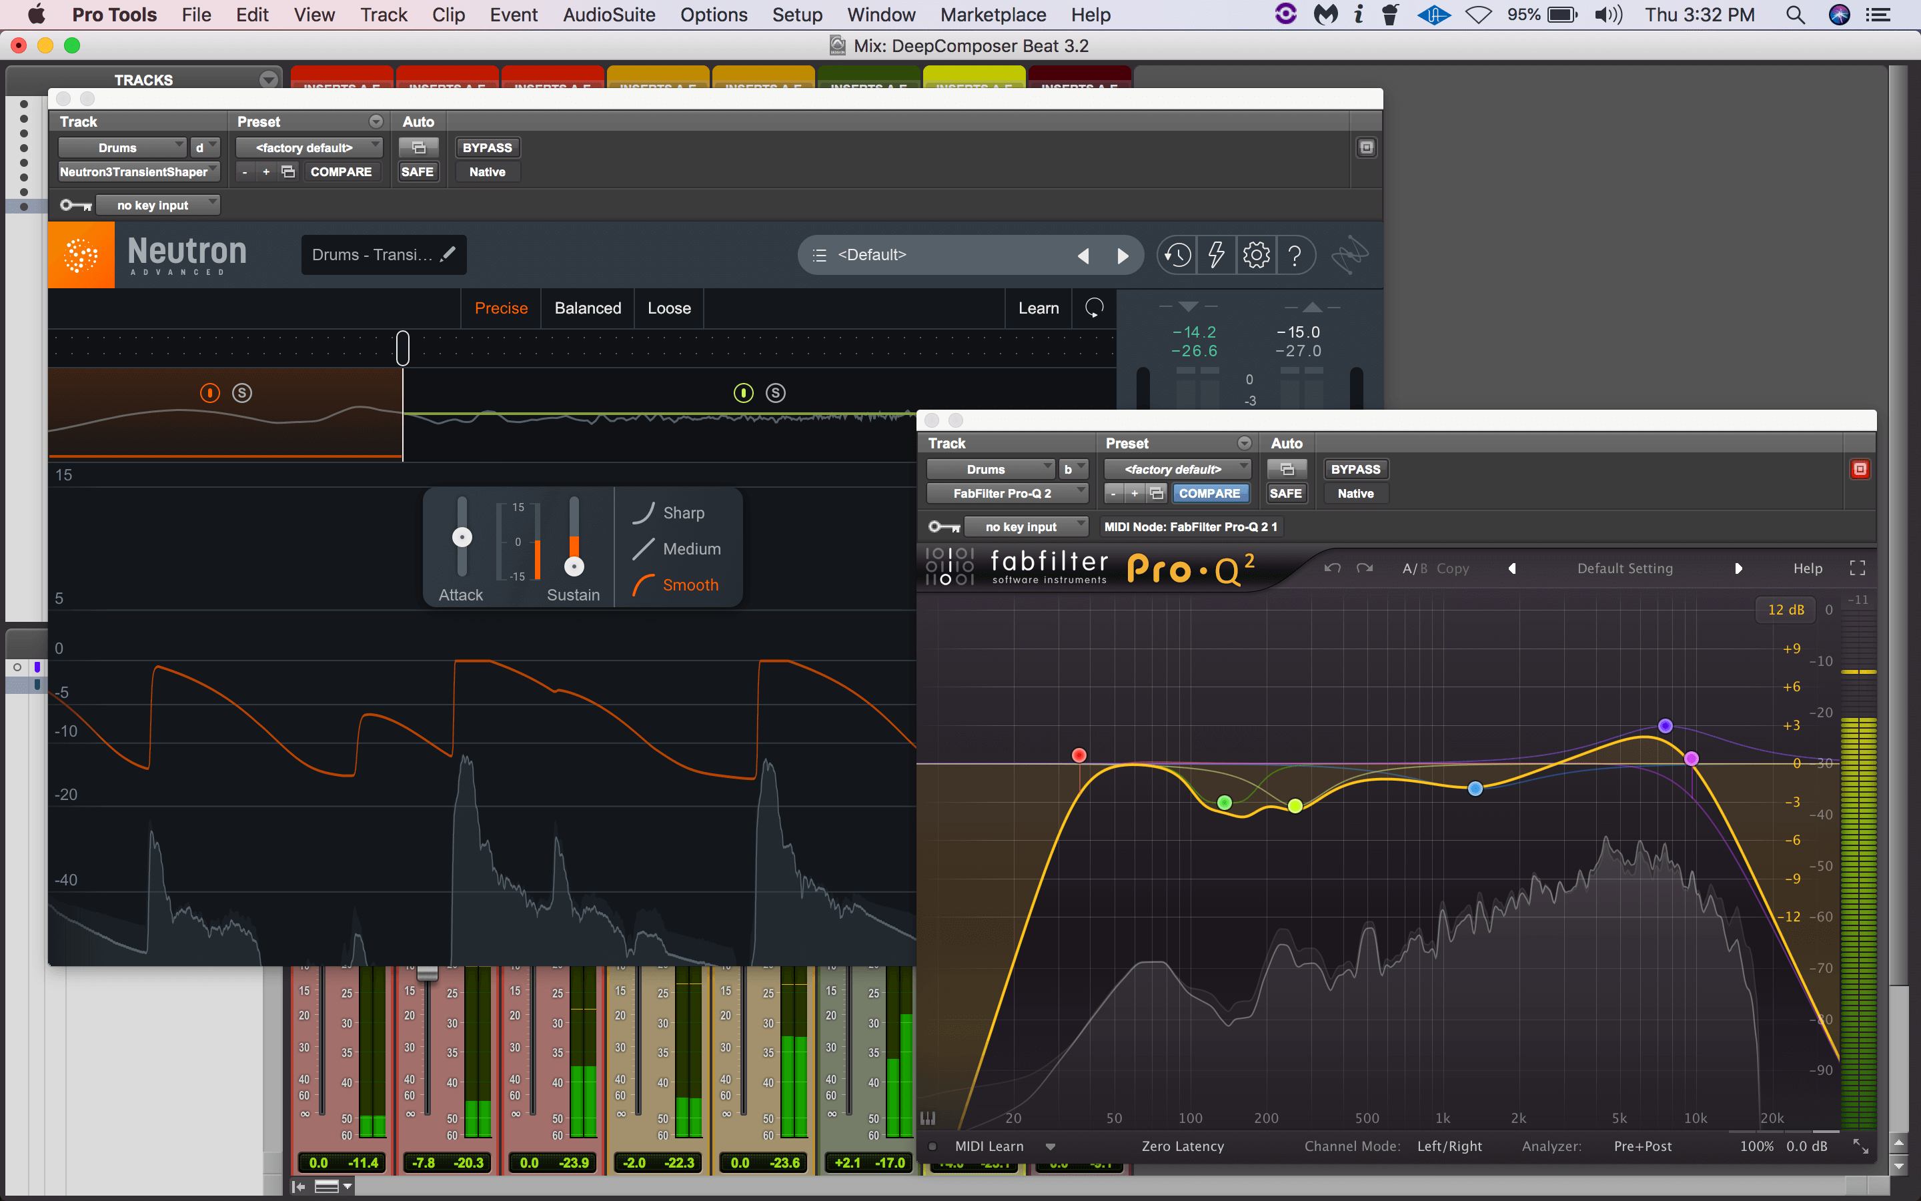
Task: Open macOS Spotlight search
Action: 1796,14
